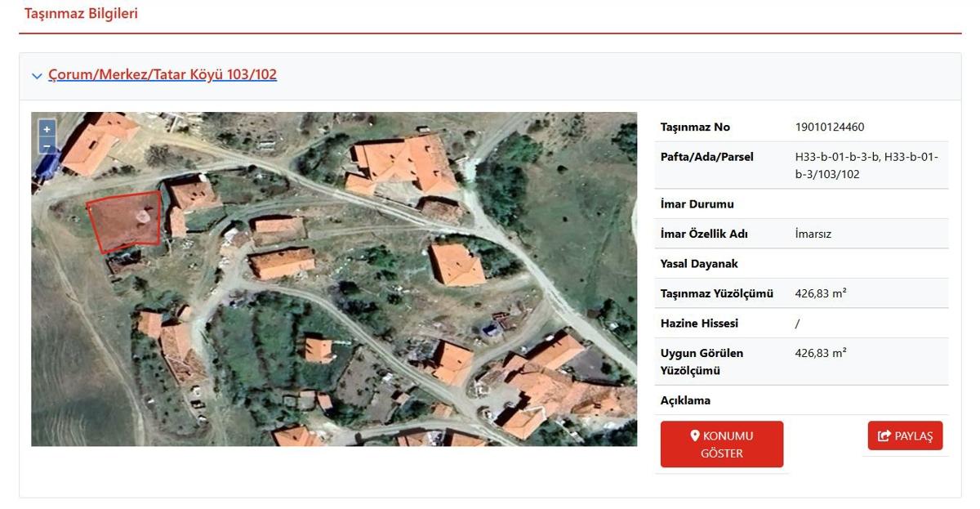
Task: Click the İmar Durumu row label
Action: click(697, 204)
